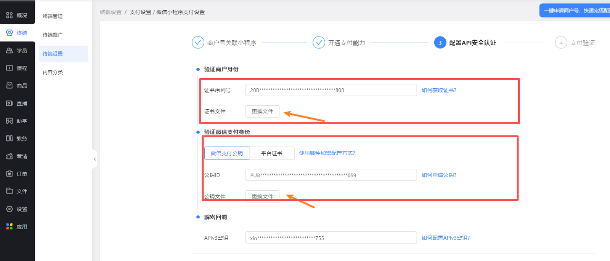The height and width of the screenshot is (261, 610).
Task: Open the 学员 students icon
Action: point(9,50)
